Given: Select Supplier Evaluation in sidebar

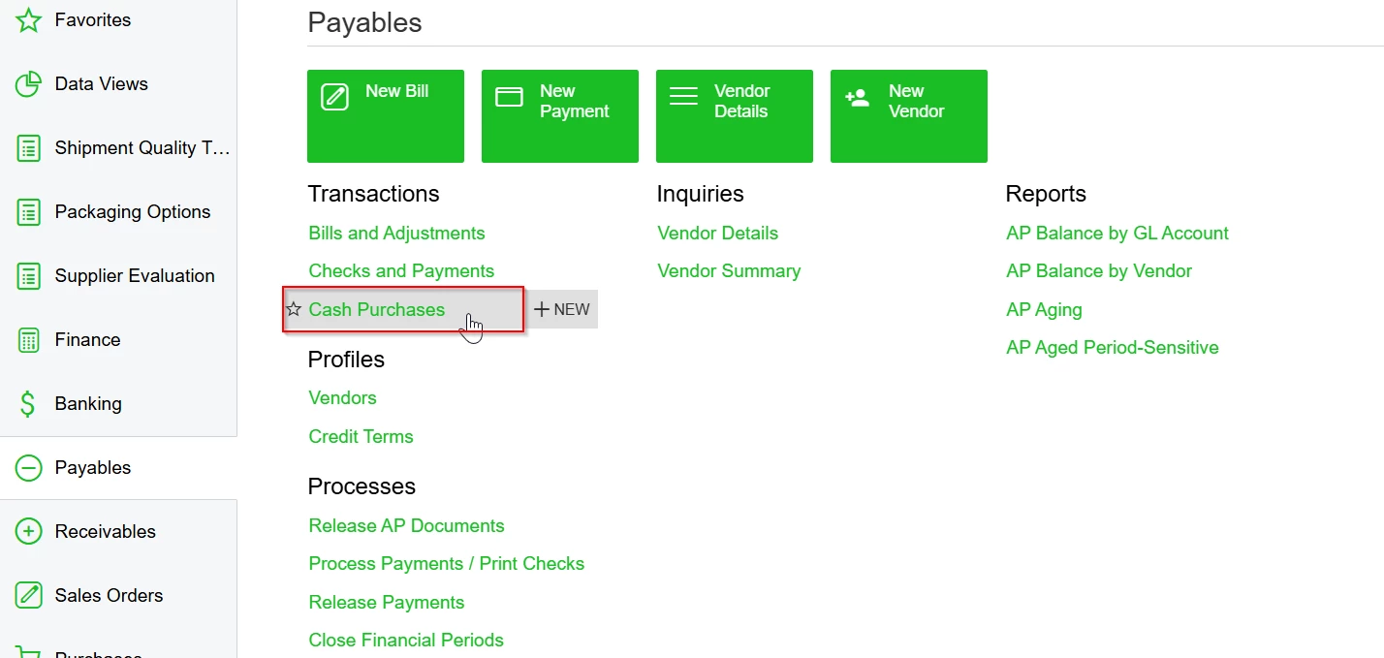Looking at the screenshot, I should coord(118,276).
